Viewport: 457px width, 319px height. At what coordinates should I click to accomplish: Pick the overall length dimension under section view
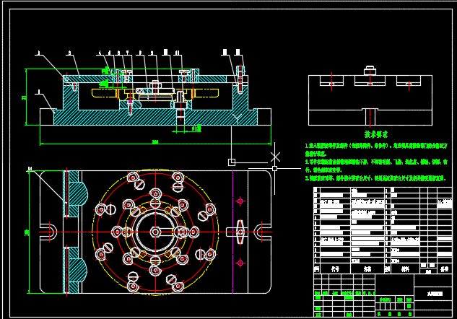pos(155,141)
